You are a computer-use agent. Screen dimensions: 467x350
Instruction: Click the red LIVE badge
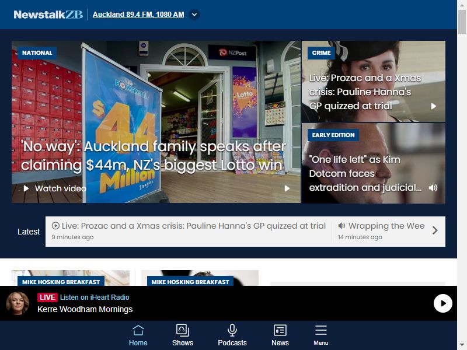coord(47,297)
